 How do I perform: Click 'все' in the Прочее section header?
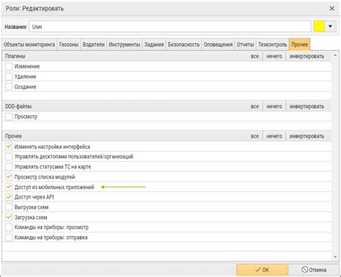tap(255, 136)
